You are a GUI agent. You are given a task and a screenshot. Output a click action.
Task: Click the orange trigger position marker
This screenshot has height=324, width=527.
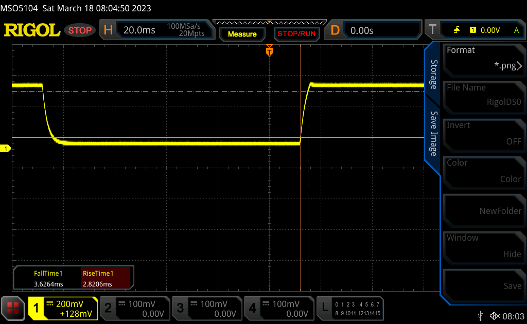point(269,51)
